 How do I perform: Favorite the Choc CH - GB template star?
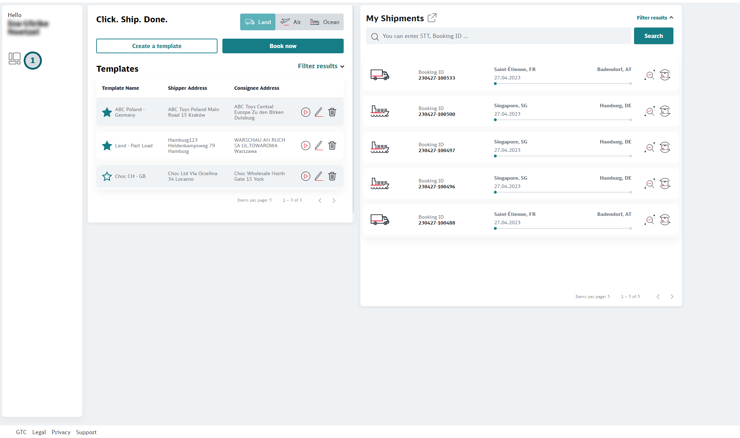coord(107,176)
